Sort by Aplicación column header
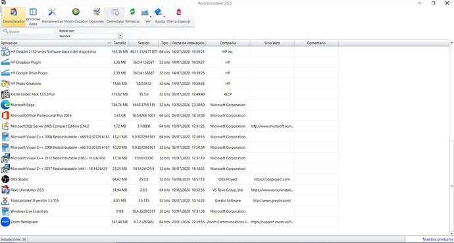The image size is (454, 243). [x=55, y=43]
